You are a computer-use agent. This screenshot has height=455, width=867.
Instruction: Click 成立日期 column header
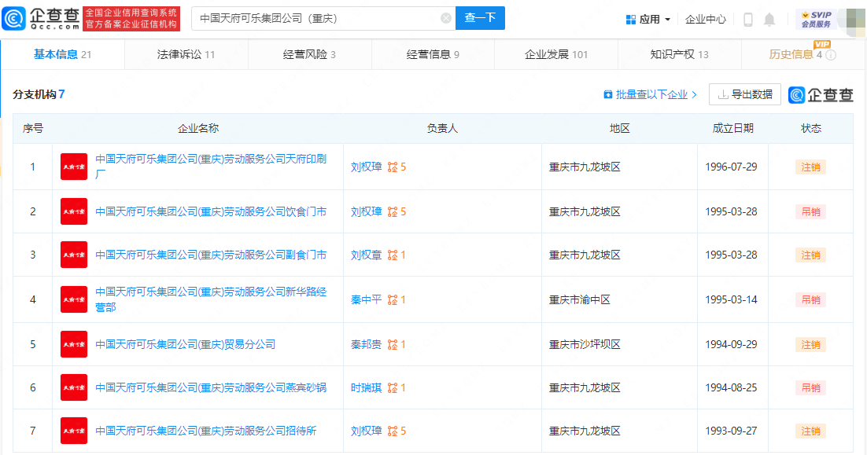coord(732,128)
